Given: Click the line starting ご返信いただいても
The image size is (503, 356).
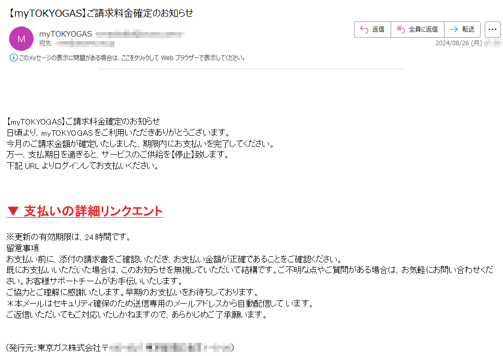Looking at the screenshot, I should tap(137, 315).
